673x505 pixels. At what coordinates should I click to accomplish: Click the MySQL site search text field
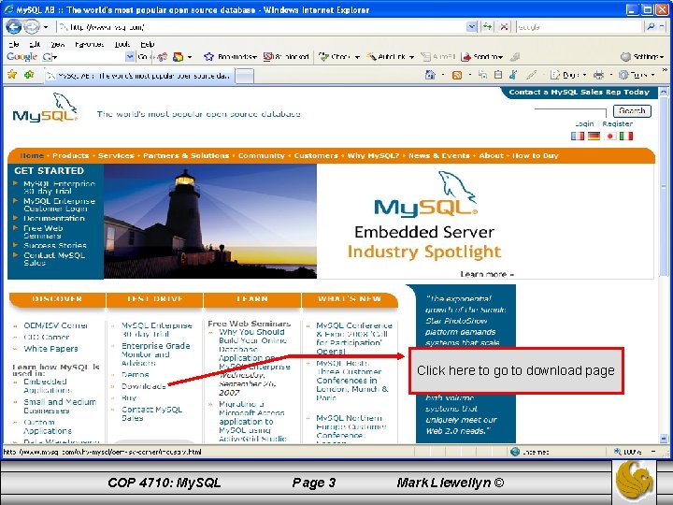coord(570,111)
